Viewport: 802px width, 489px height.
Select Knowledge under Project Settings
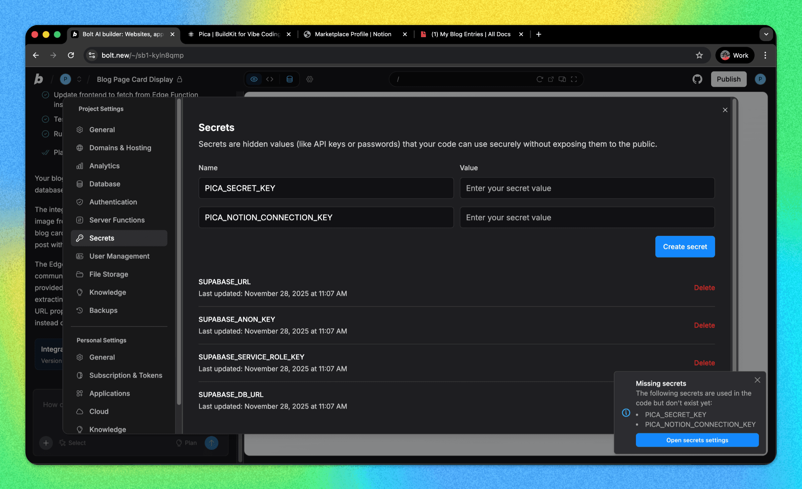click(107, 292)
